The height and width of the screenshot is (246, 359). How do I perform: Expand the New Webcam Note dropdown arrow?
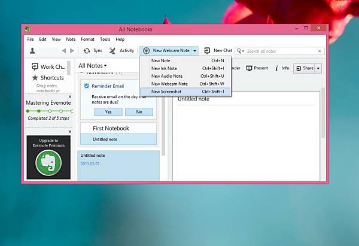pyautogui.click(x=194, y=51)
